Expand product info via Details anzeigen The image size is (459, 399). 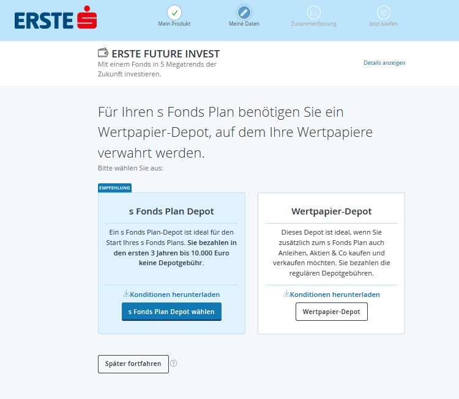click(x=384, y=63)
